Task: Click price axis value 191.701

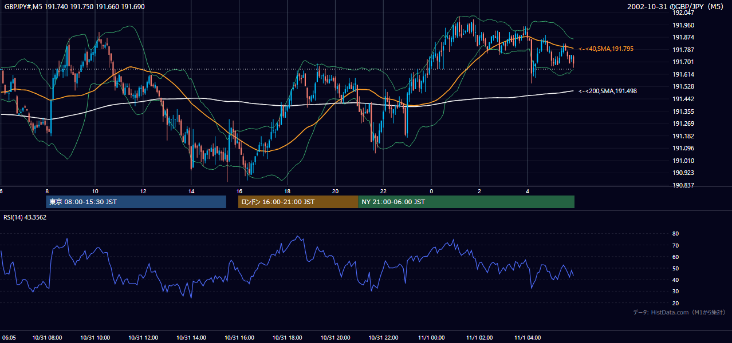Action: click(683, 62)
